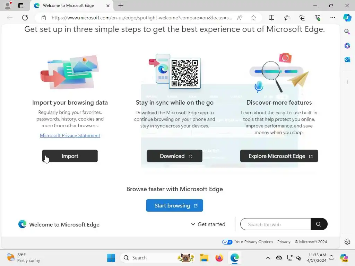Click Explore Microsoft Edge button
355x266 pixels.
(279, 156)
